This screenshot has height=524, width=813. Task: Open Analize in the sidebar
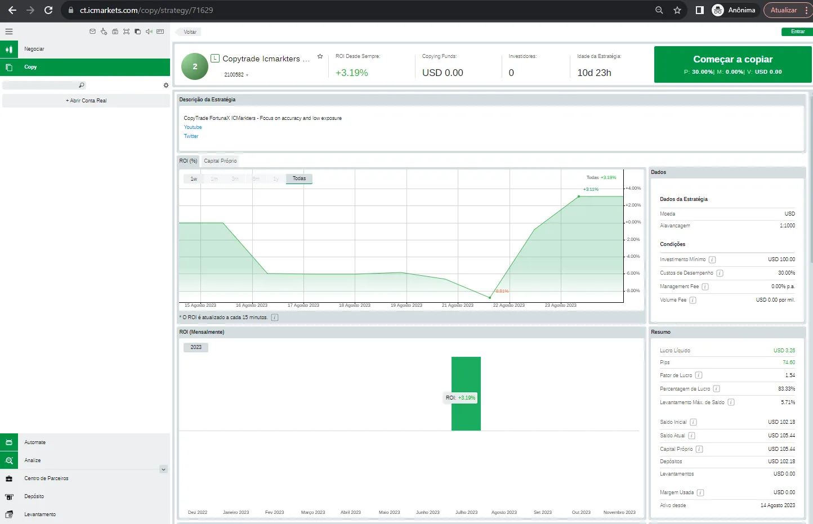point(85,460)
